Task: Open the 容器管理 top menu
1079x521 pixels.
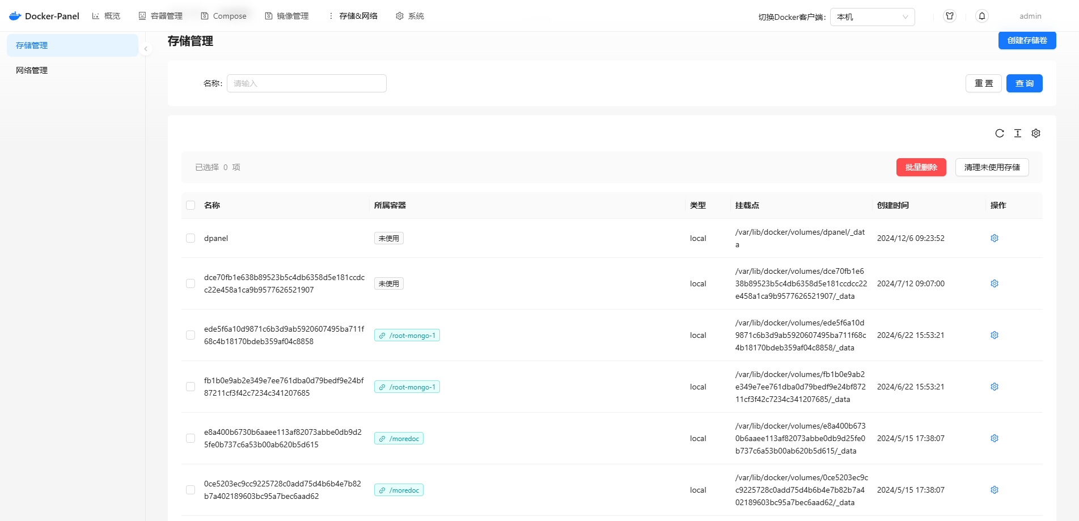Action: point(161,16)
